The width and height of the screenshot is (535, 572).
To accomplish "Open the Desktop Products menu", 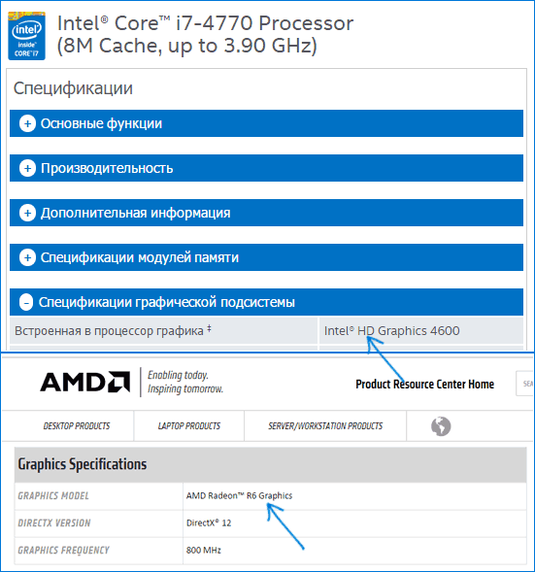I will coord(77,425).
